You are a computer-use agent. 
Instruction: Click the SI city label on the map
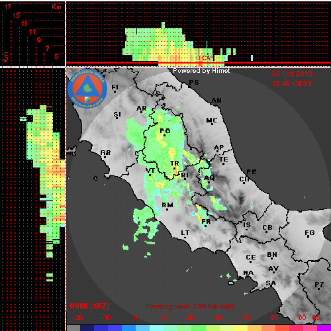117,115
